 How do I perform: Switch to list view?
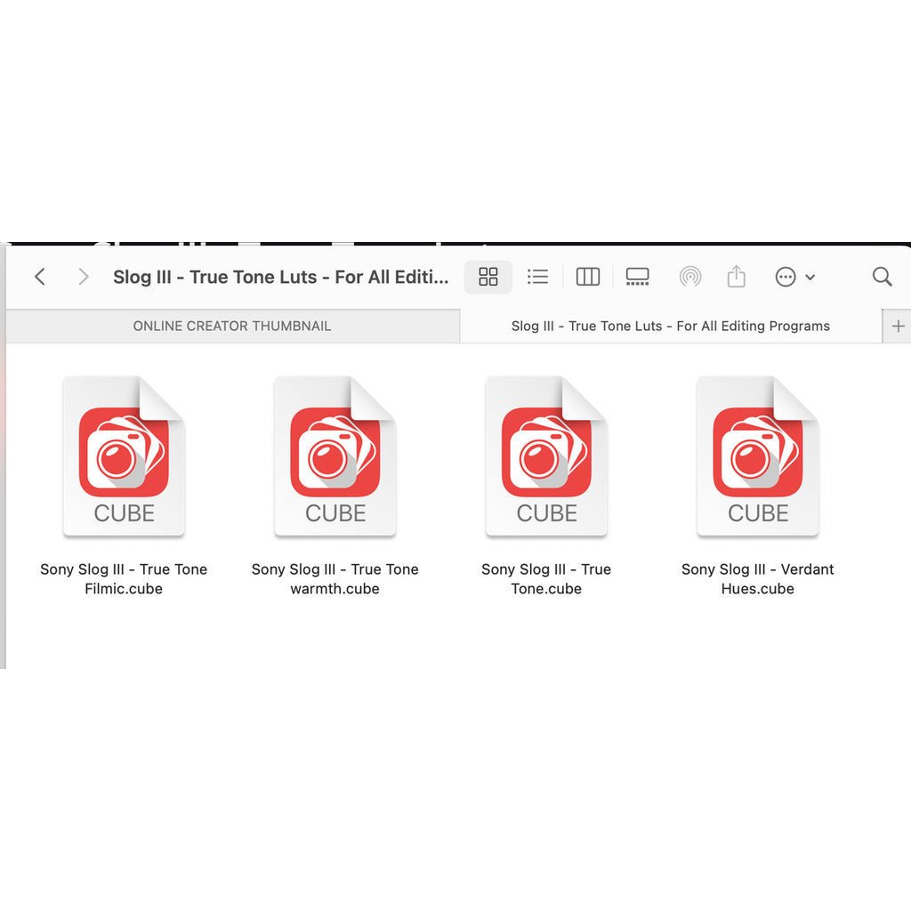click(537, 277)
